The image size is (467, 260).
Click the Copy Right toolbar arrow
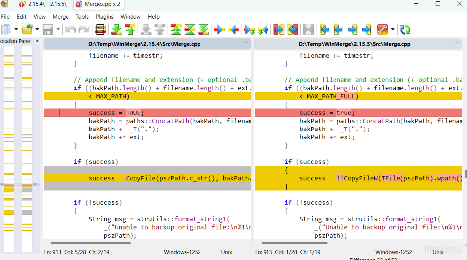pos(219,30)
